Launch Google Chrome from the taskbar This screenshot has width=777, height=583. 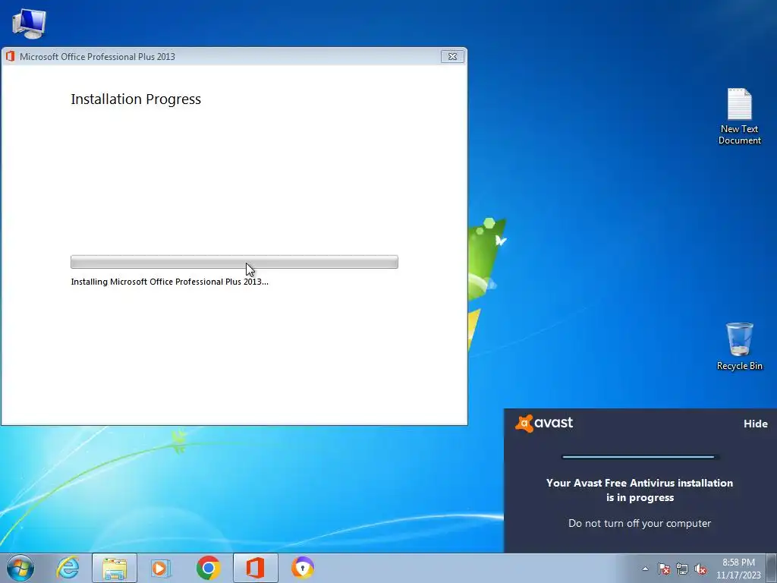208,568
